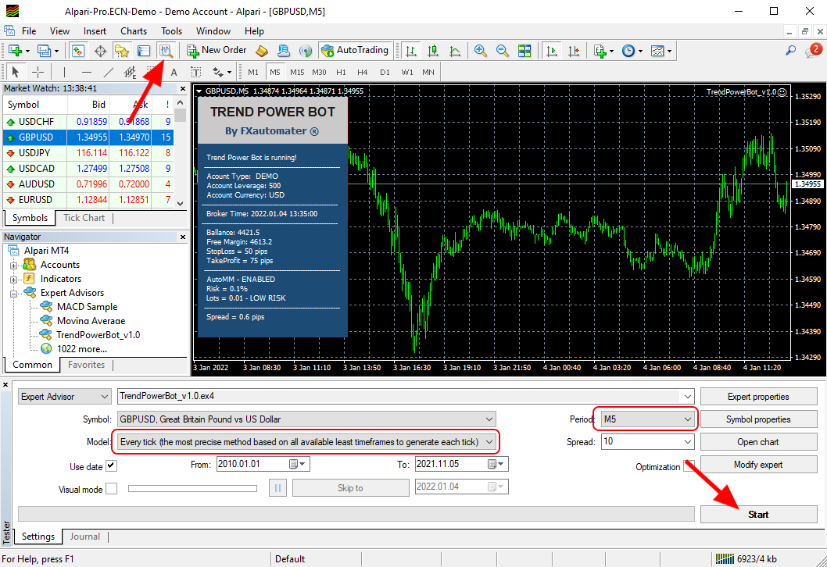Switch to line chart icon

[x=455, y=51]
